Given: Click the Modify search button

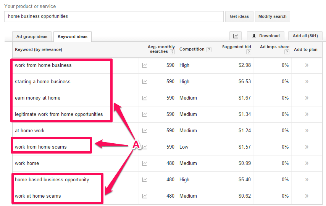Looking at the screenshot, I should [x=272, y=17].
